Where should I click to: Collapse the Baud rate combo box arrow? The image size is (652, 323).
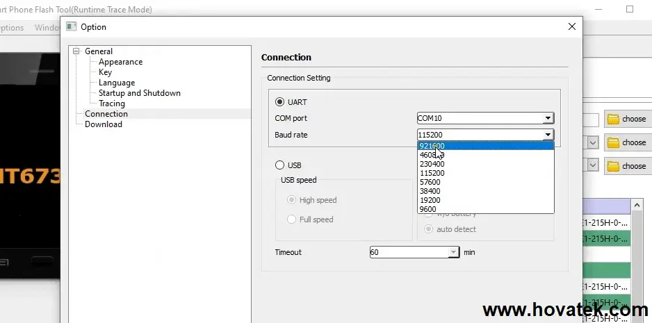point(548,135)
